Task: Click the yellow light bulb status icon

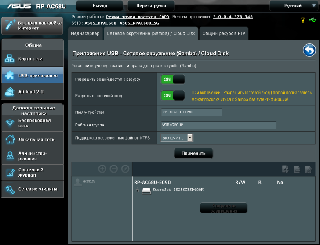Action: click(x=303, y=20)
